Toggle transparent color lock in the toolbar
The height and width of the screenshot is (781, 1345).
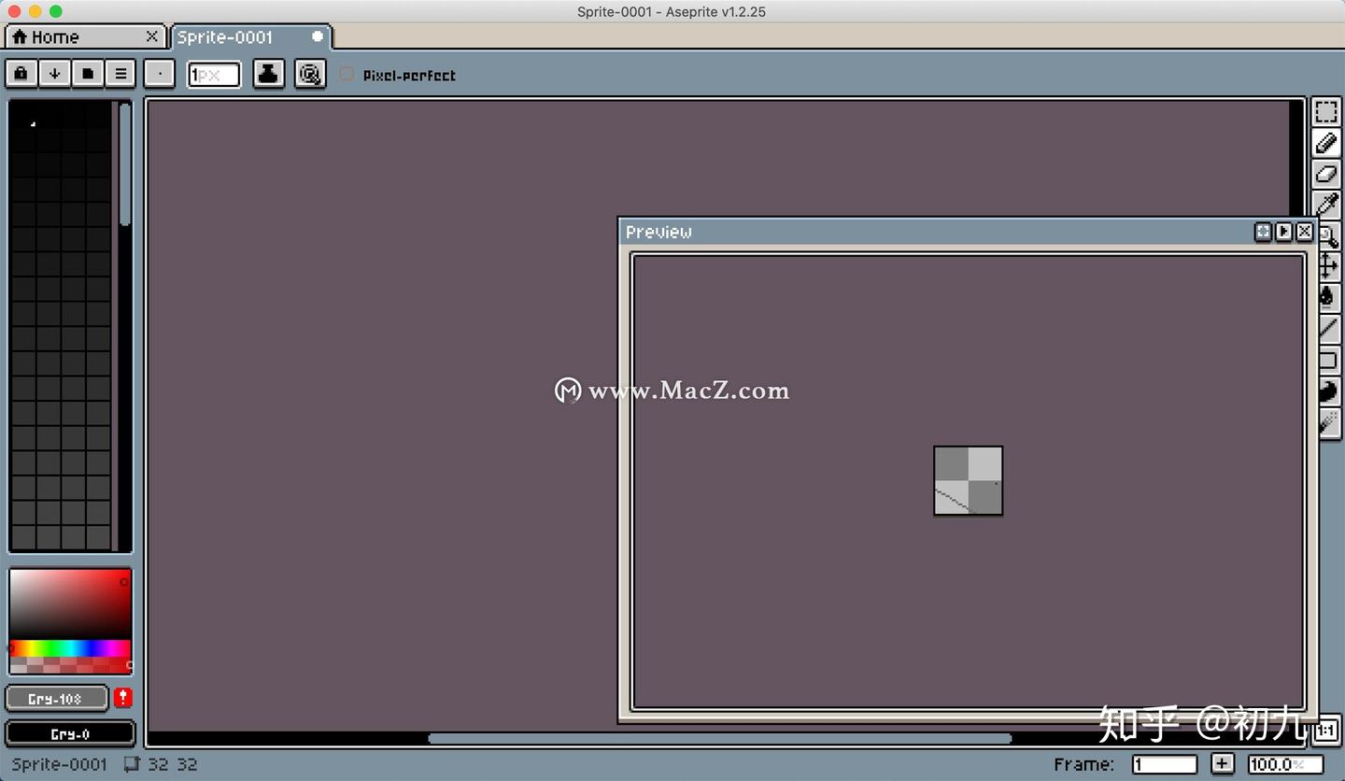(21, 73)
